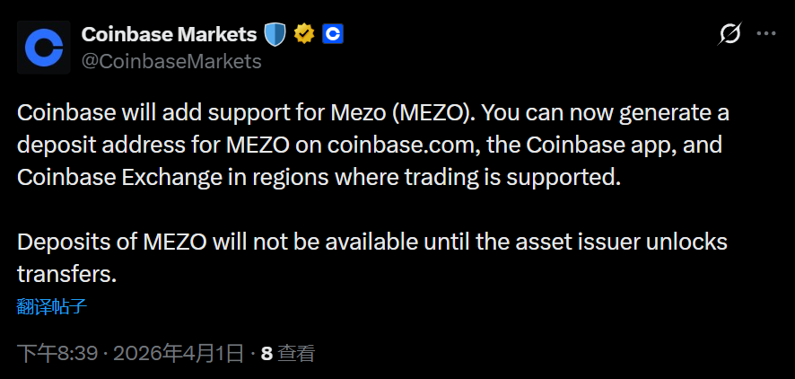Click the "Coinbase Exchange" phrase in the post
The image size is (795, 379).
(105, 176)
